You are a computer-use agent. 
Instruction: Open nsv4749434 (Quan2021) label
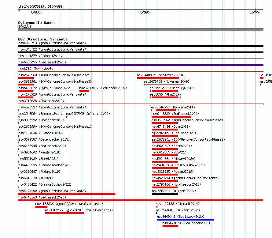(x=171, y=127)
